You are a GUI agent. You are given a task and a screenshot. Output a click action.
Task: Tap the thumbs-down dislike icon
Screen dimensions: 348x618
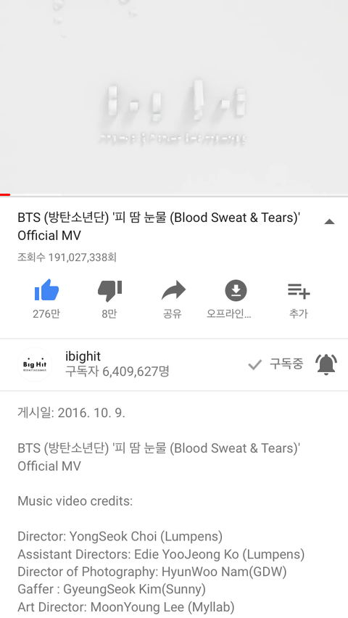109,291
